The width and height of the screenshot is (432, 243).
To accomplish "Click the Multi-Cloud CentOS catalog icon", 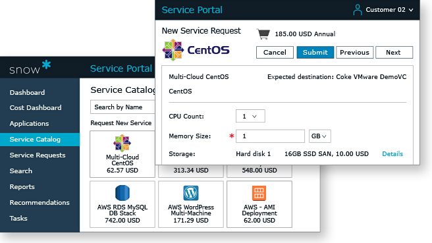I will pyautogui.click(x=122, y=144).
